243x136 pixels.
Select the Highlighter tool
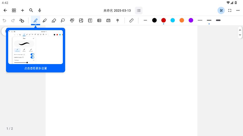click(x=45, y=20)
